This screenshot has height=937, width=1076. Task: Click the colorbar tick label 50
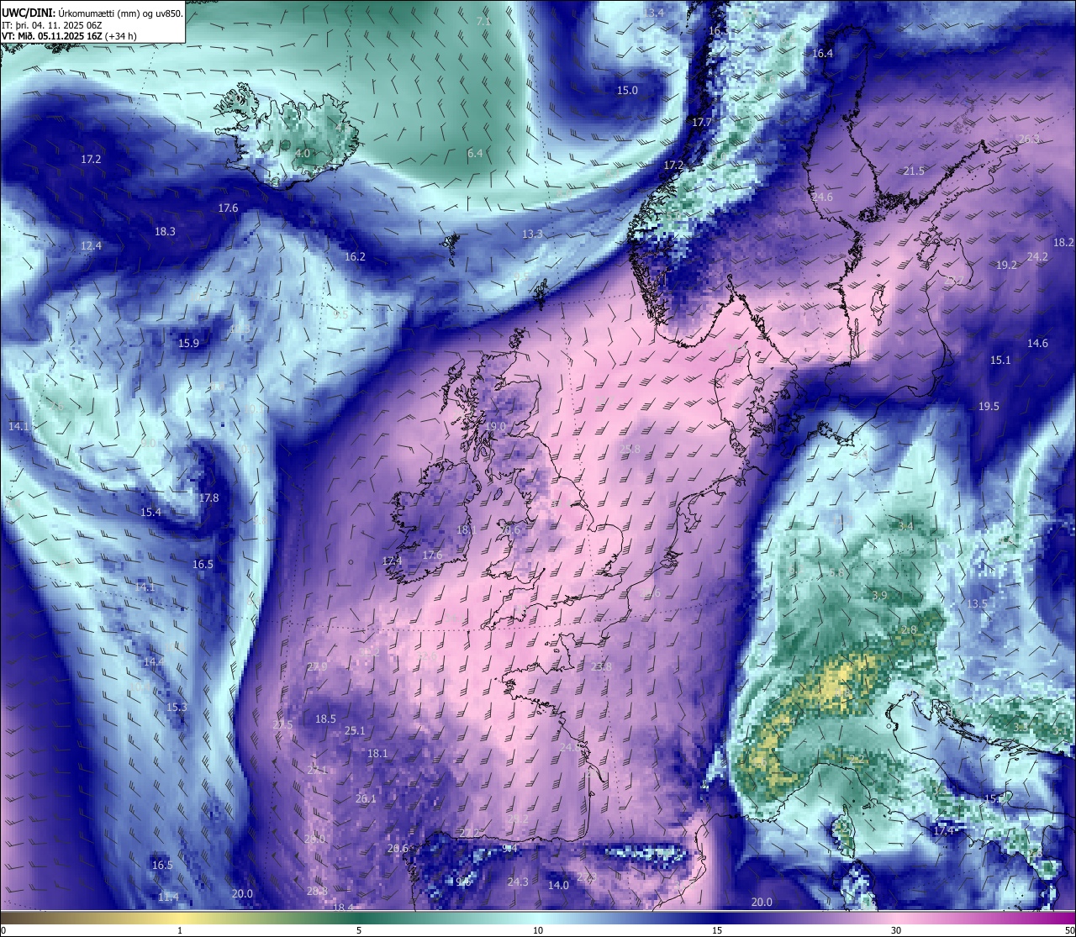click(1069, 930)
